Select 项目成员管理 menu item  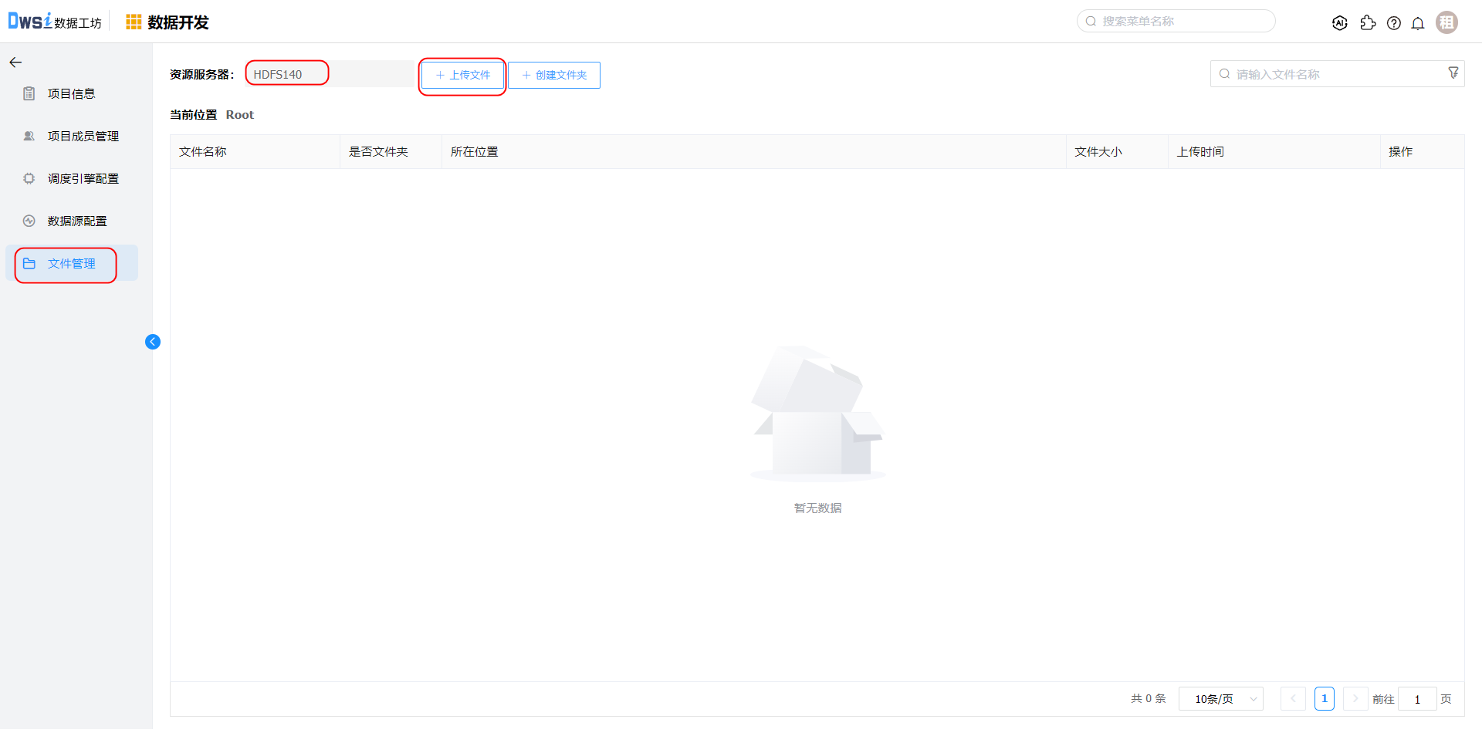83,137
